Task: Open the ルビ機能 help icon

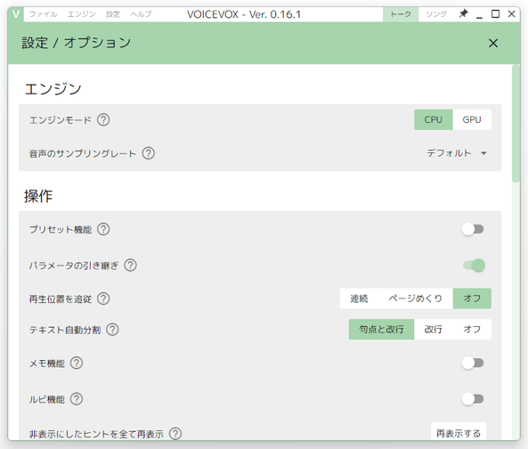Action: (x=77, y=399)
